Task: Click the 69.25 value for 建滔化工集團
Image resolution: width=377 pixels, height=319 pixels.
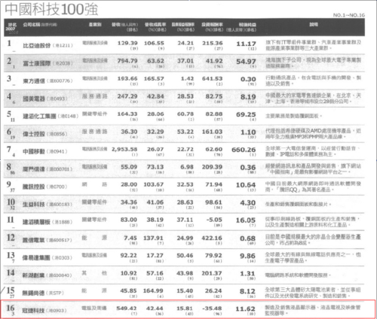Action: pyautogui.click(x=246, y=114)
